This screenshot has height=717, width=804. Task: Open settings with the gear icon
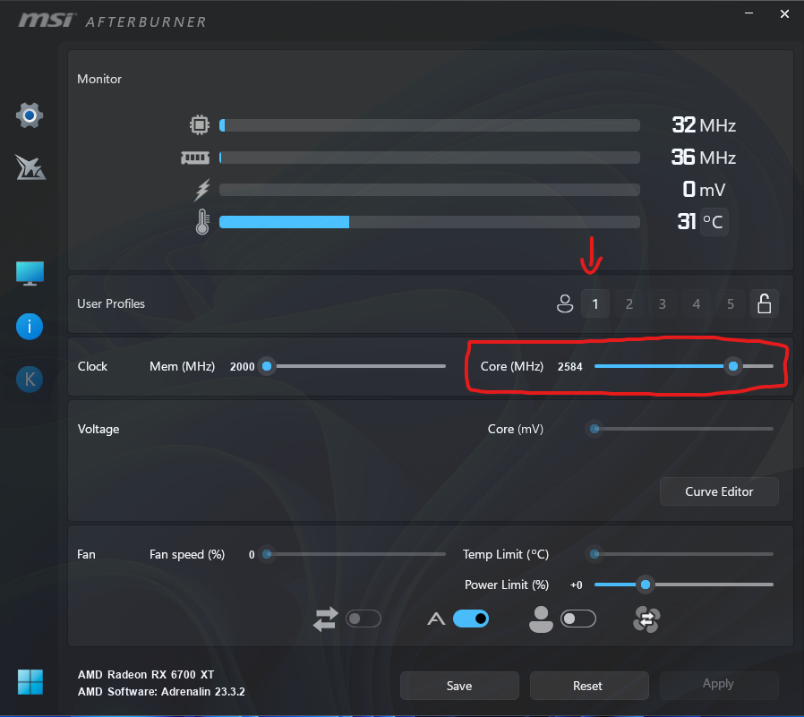click(30, 115)
